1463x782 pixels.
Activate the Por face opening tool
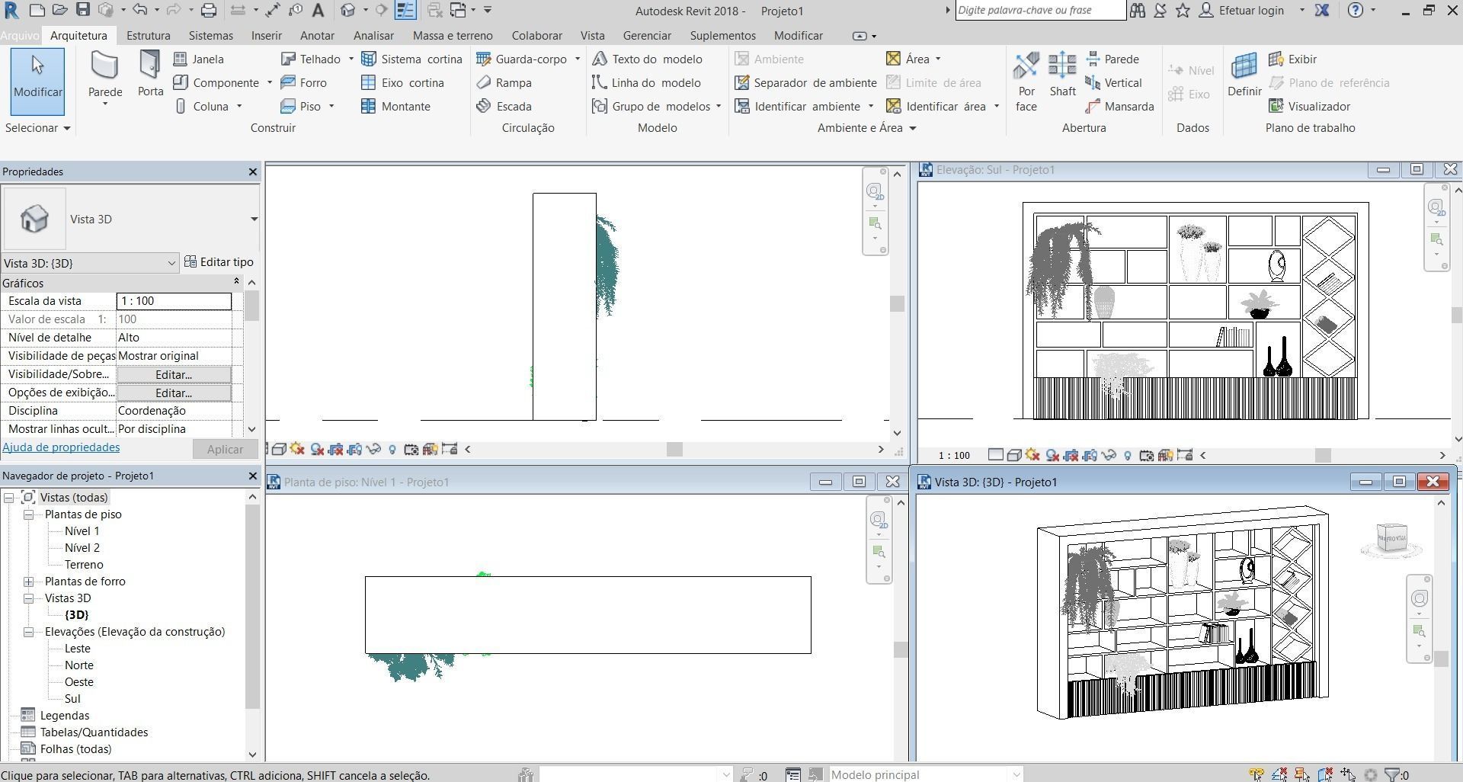click(1026, 82)
